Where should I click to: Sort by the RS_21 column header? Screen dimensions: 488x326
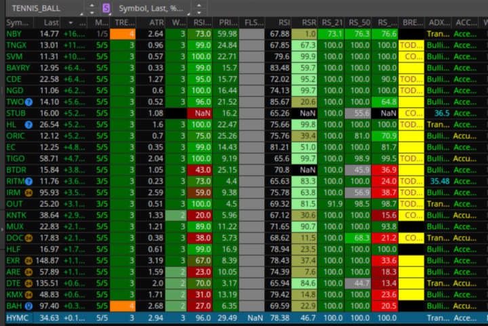[x=331, y=23]
